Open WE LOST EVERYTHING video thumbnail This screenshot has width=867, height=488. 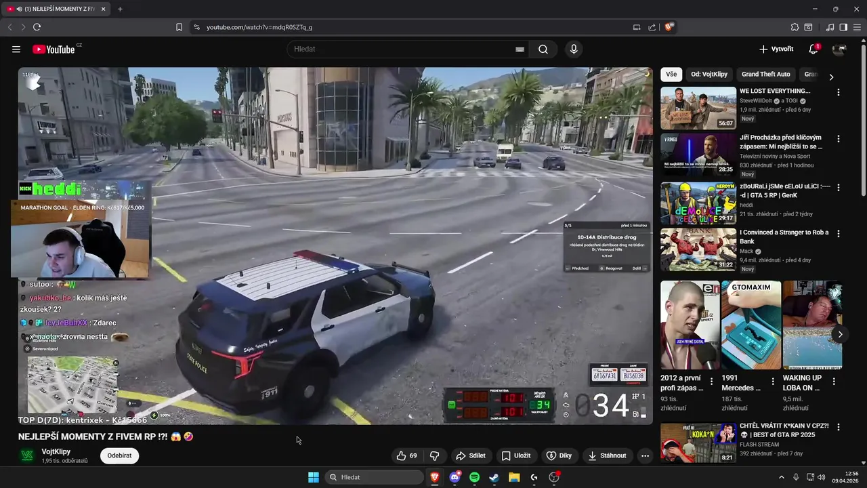click(x=698, y=108)
